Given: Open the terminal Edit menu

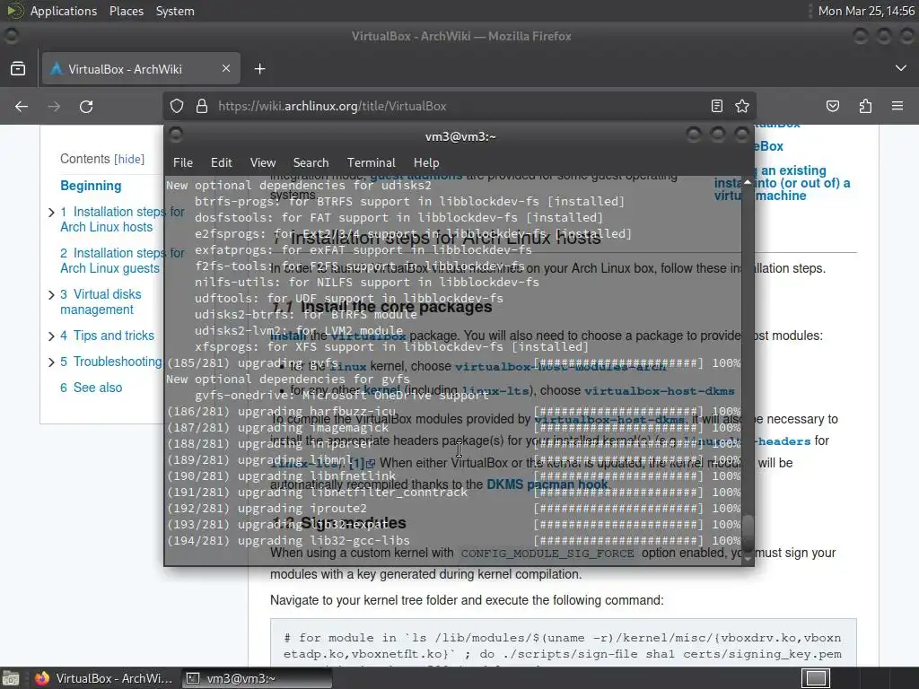Looking at the screenshot, I should click(x=222, y=162).
